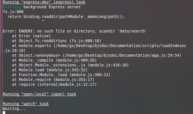The height and width of the screenshot is (114, 193).
Task: Click the 'Running "open:local" (open) task' line
Action: 40,94
